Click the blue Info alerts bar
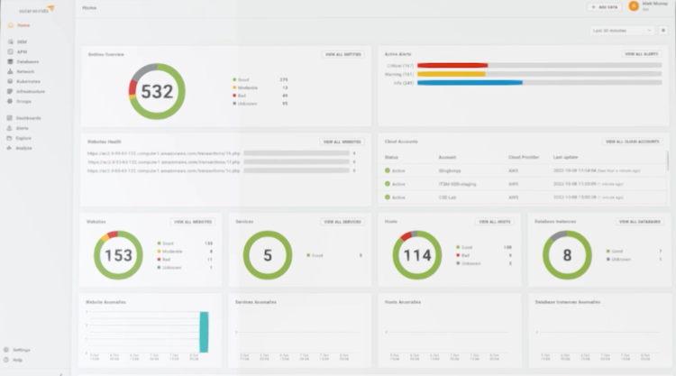676x376 pixels. click(470, 83)
